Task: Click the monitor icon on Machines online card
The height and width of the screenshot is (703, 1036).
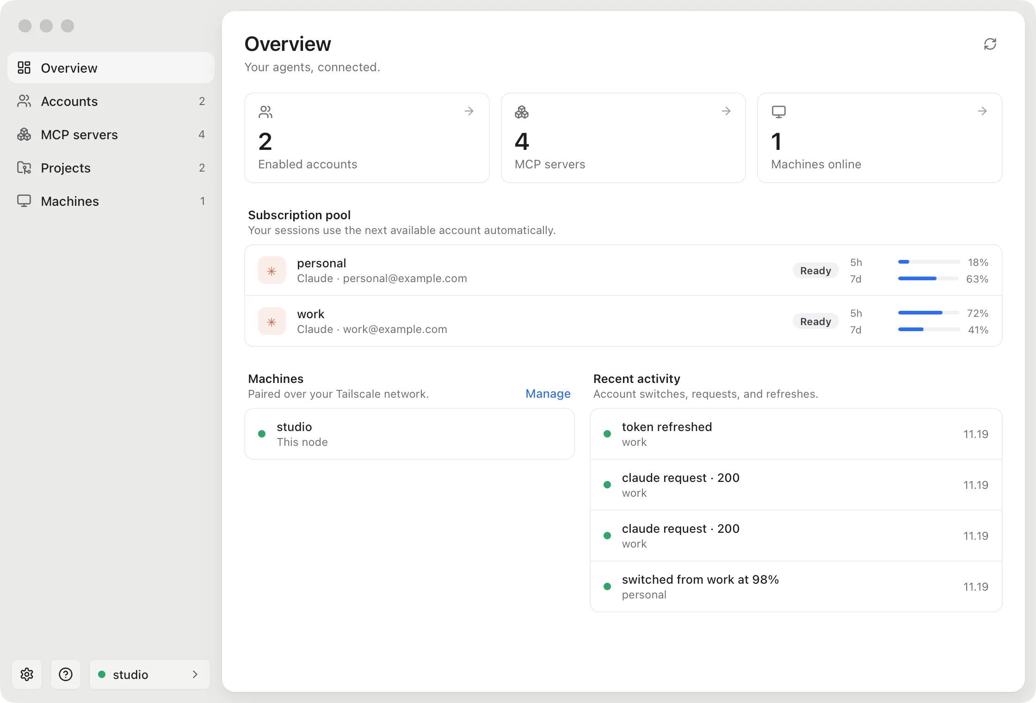Action: (x=778, y=111)
